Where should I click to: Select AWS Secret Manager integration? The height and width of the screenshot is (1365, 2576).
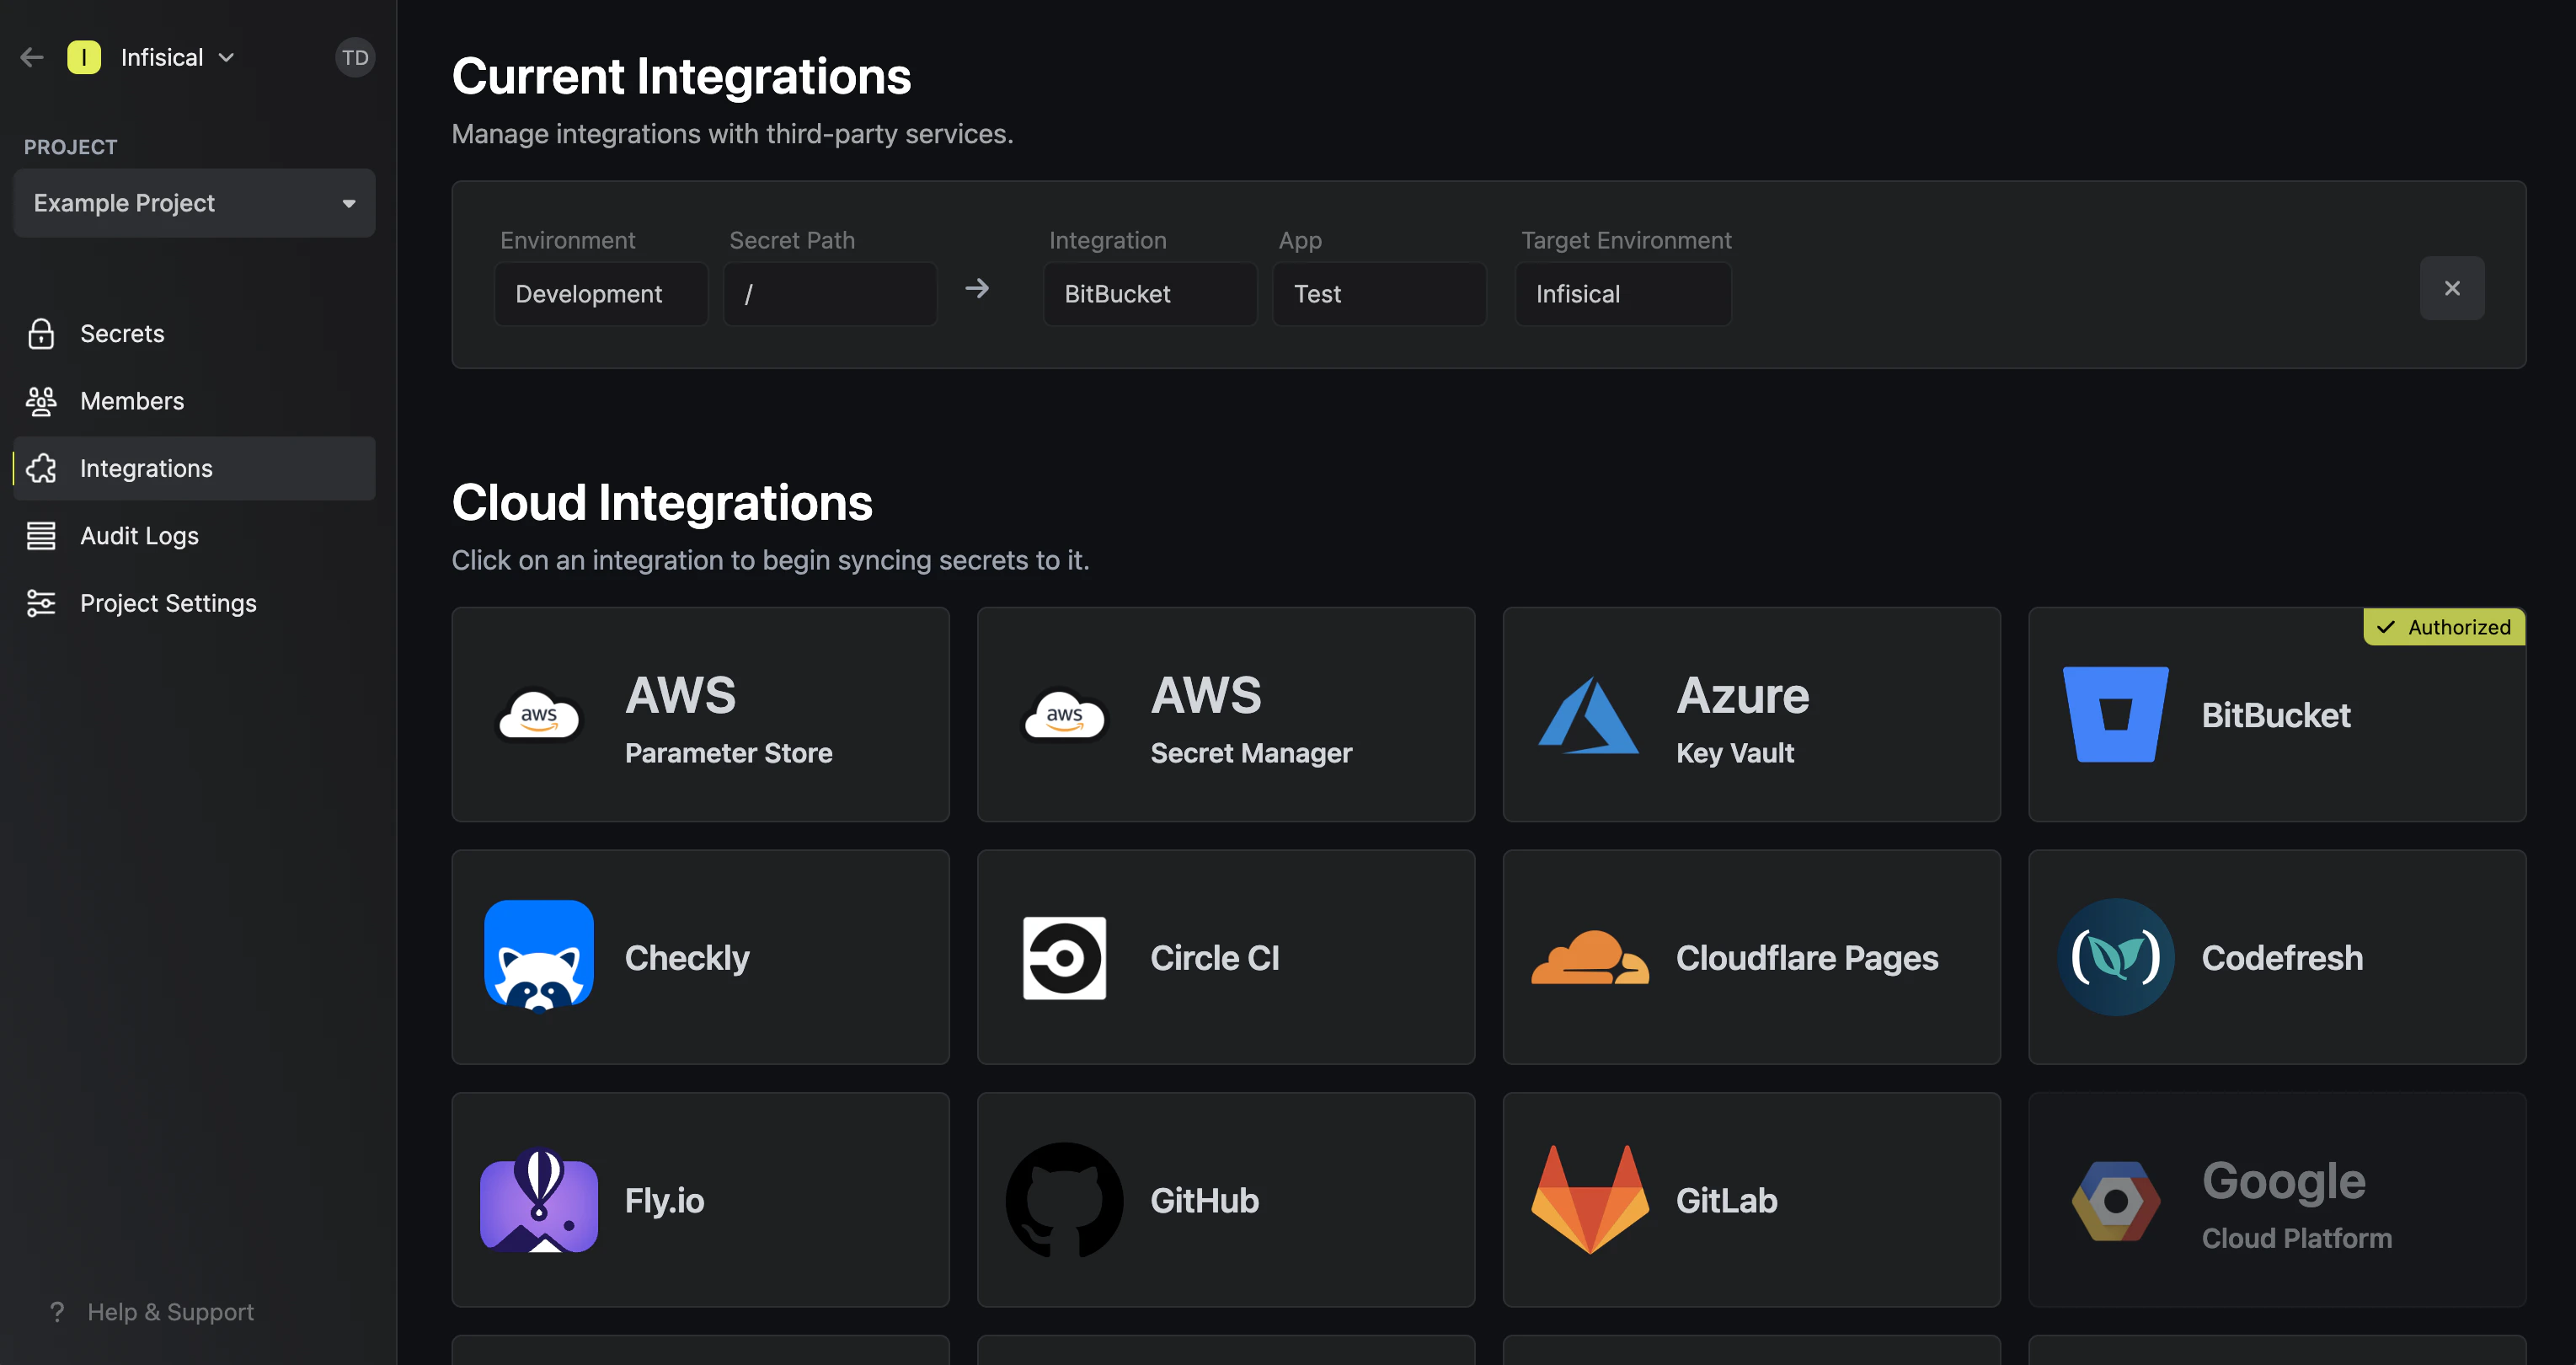[x=1226, y=715]
